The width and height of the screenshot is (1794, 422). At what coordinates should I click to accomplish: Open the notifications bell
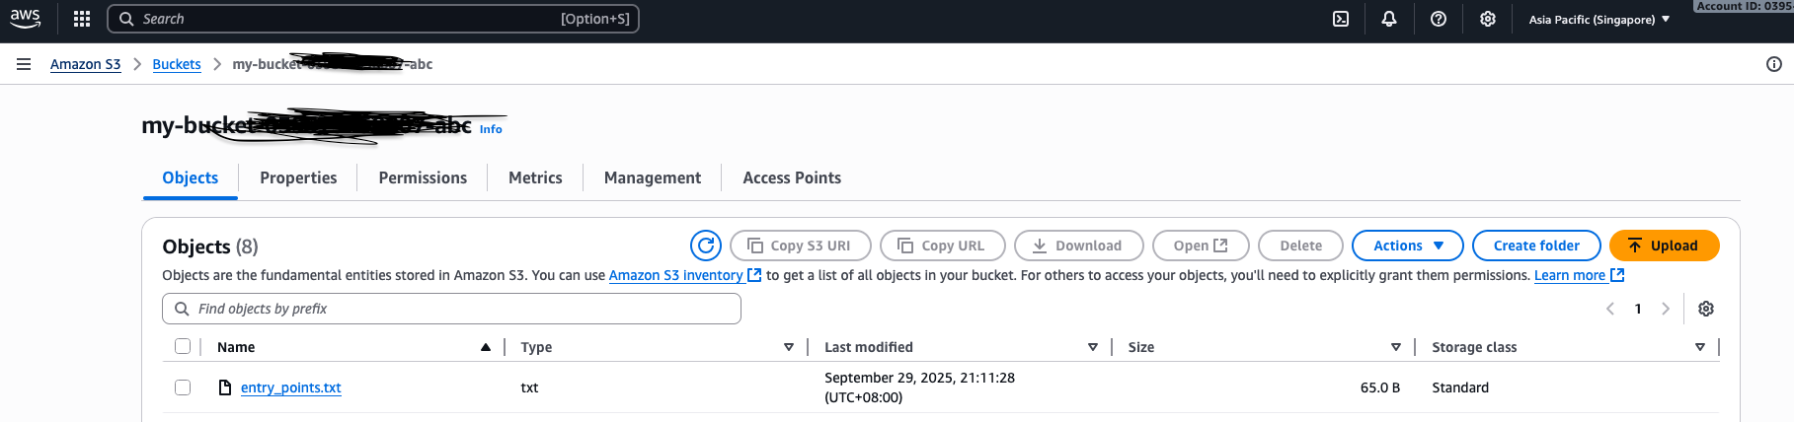(x=1389, y=19)
